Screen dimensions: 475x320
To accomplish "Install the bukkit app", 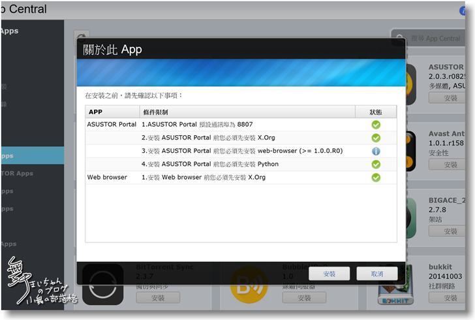I will pyautogui.click(x=450, y=298).
